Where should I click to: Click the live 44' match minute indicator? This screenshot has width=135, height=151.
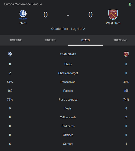[x=130, y=4]
